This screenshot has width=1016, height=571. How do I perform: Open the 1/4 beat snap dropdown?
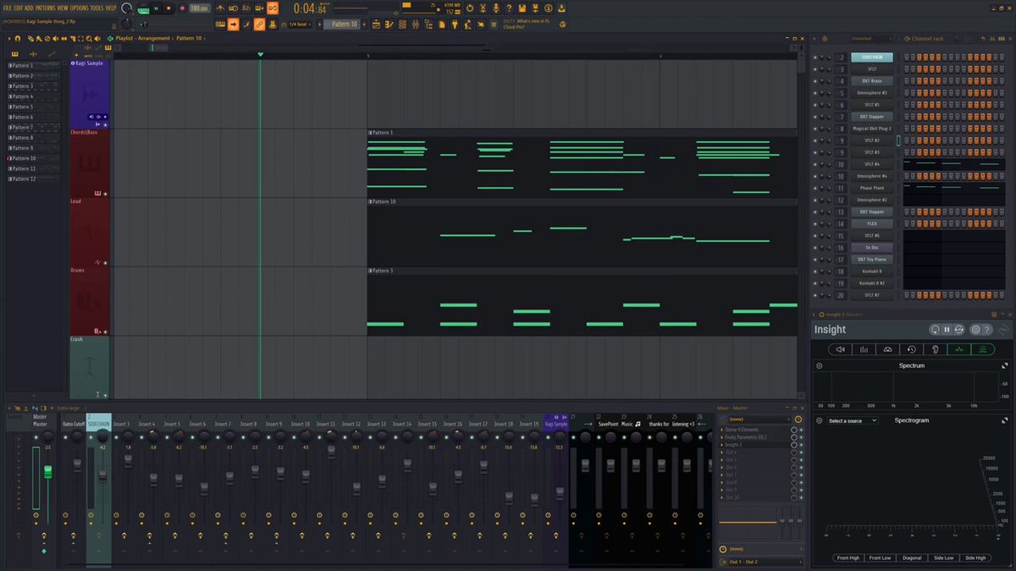pyautogui.click(x=301, y=25)
